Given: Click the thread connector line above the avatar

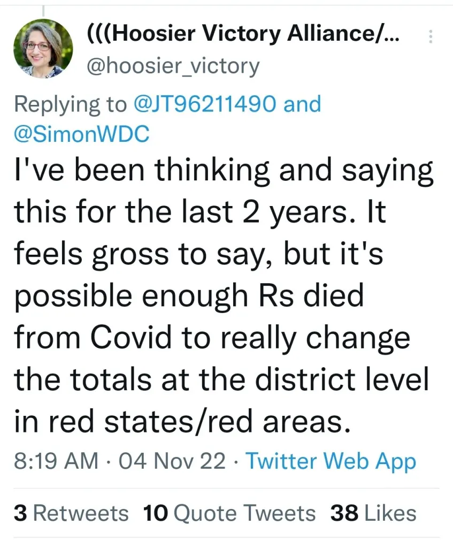Looking at the screenshot, I should tap(43, 11).
